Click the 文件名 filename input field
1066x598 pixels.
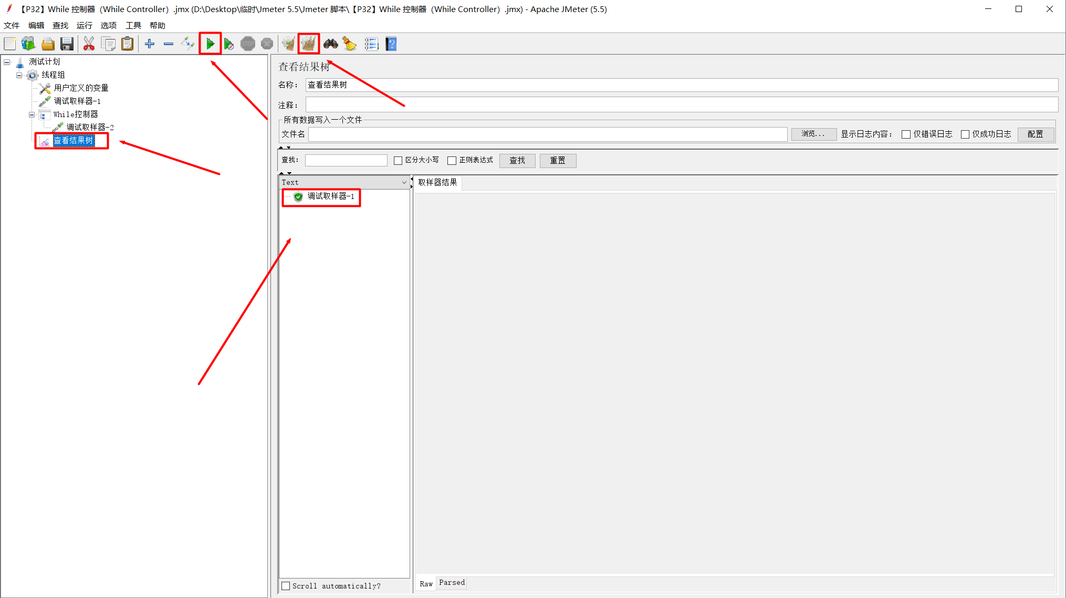click(x=548, y=134)
